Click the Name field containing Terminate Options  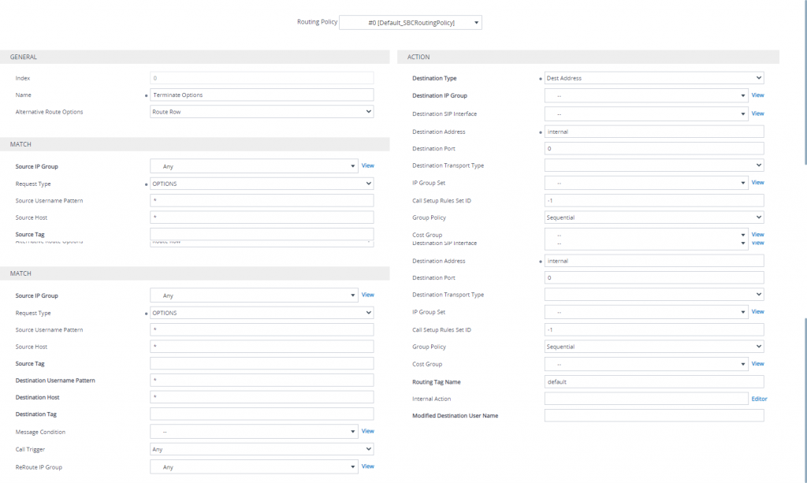point(261,95)
